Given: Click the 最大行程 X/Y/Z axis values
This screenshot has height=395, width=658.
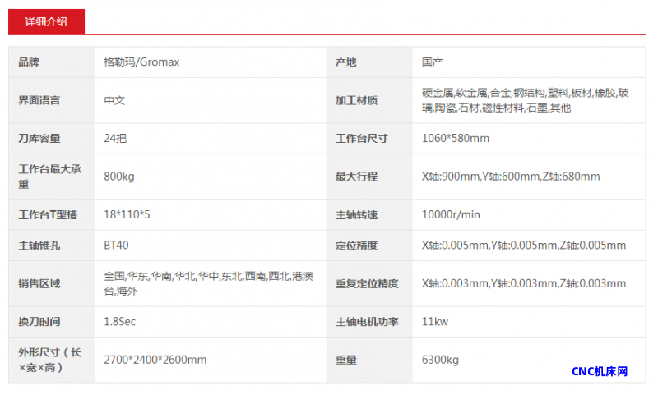Looking at the screenshot, I should pos(510,177).
